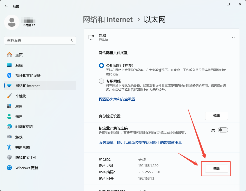Collapse the 网络 section chevron
246x191 pixels.
233,37
